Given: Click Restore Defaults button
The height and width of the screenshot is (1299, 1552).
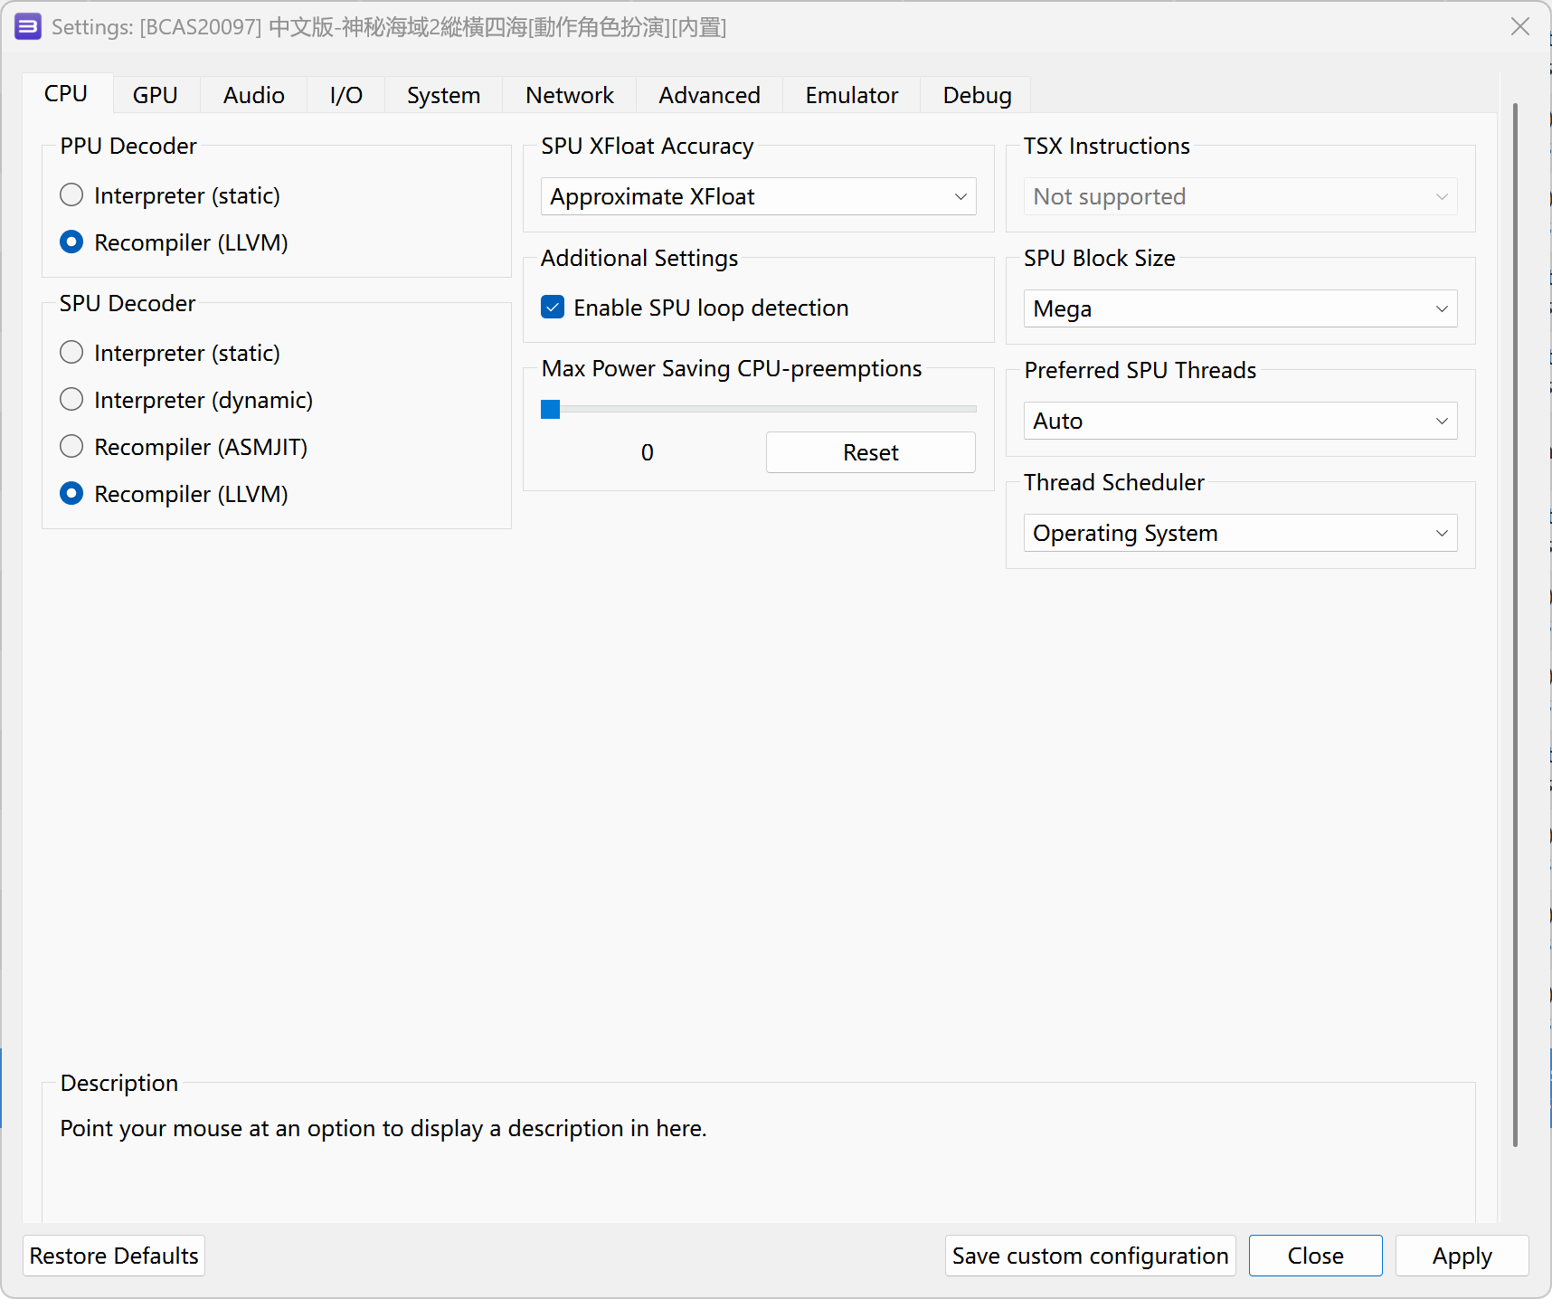Looking at the screenshot, I should click(x=114, y=1256).
